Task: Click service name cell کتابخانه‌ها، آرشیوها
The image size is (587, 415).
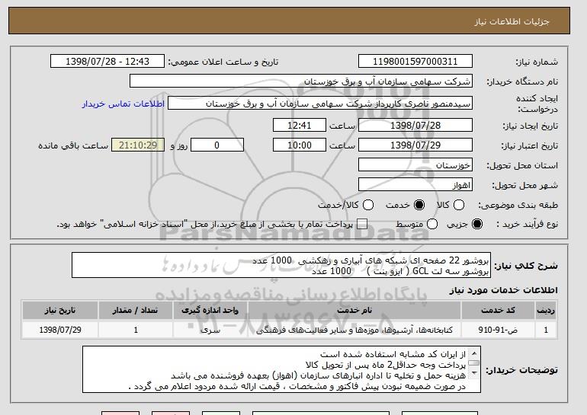Action: (x=354, y=330)
